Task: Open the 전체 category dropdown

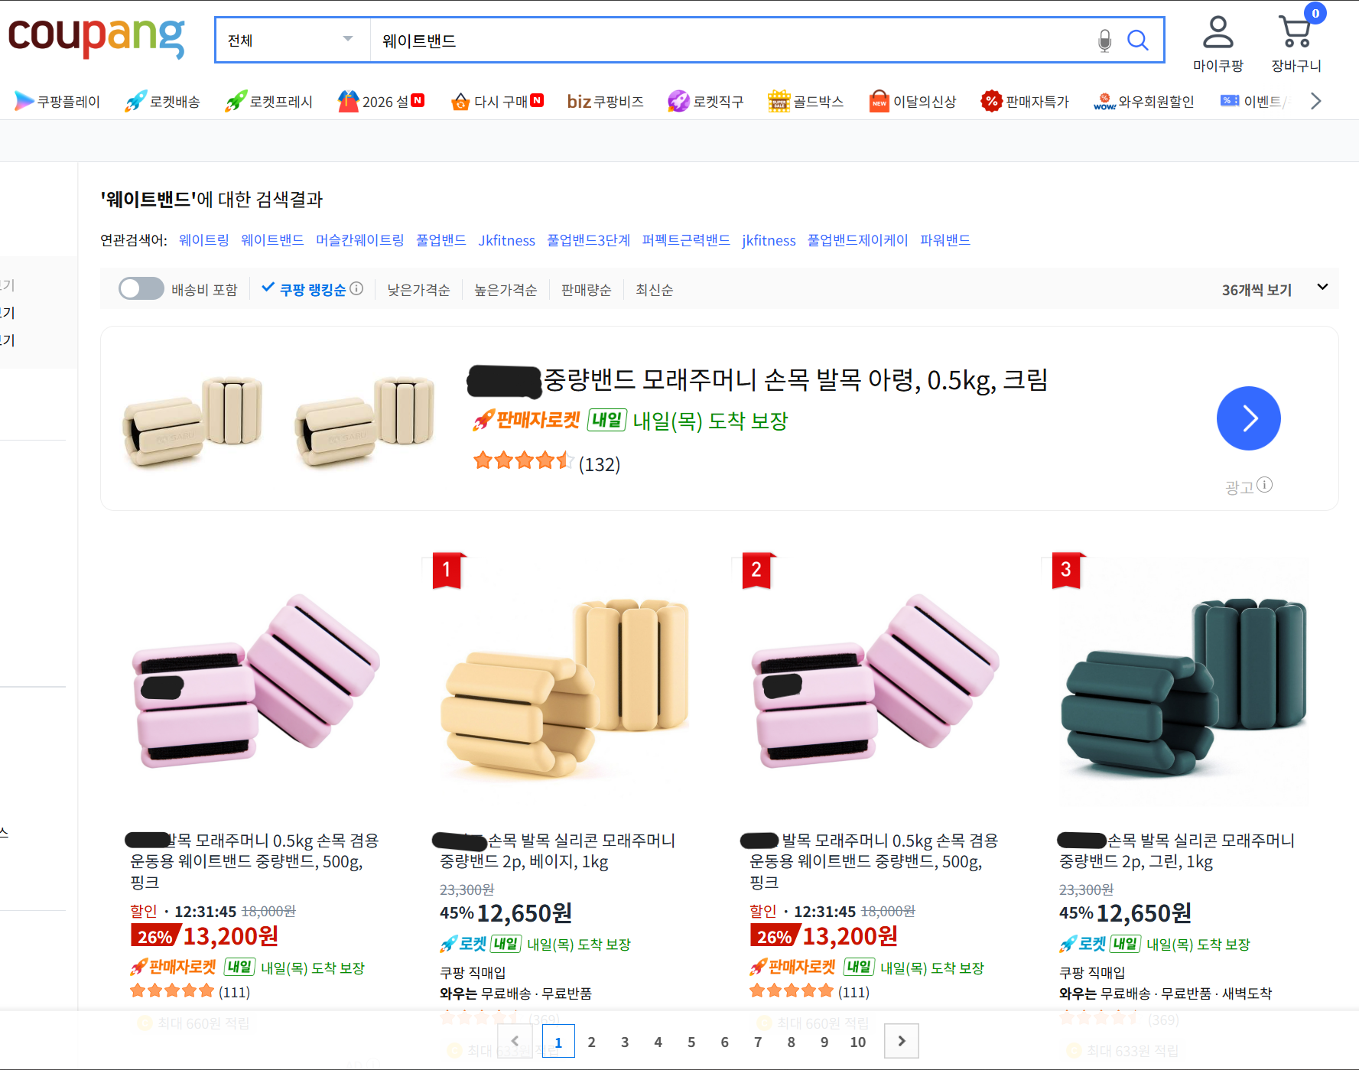Action: [x=291, y=39]
